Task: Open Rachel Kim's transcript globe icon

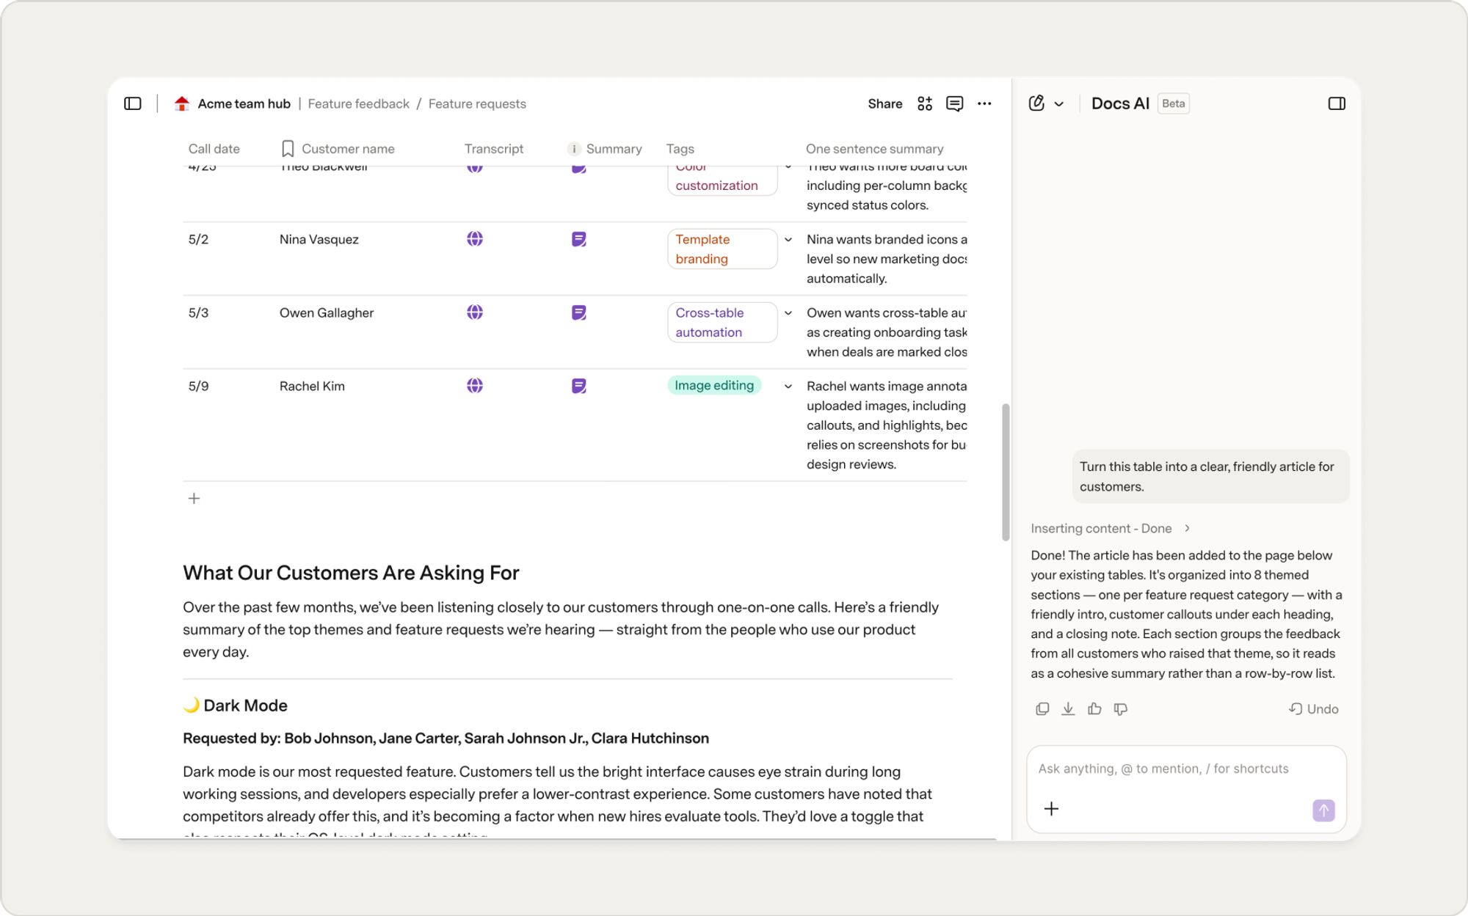Action: pos(475,386)
